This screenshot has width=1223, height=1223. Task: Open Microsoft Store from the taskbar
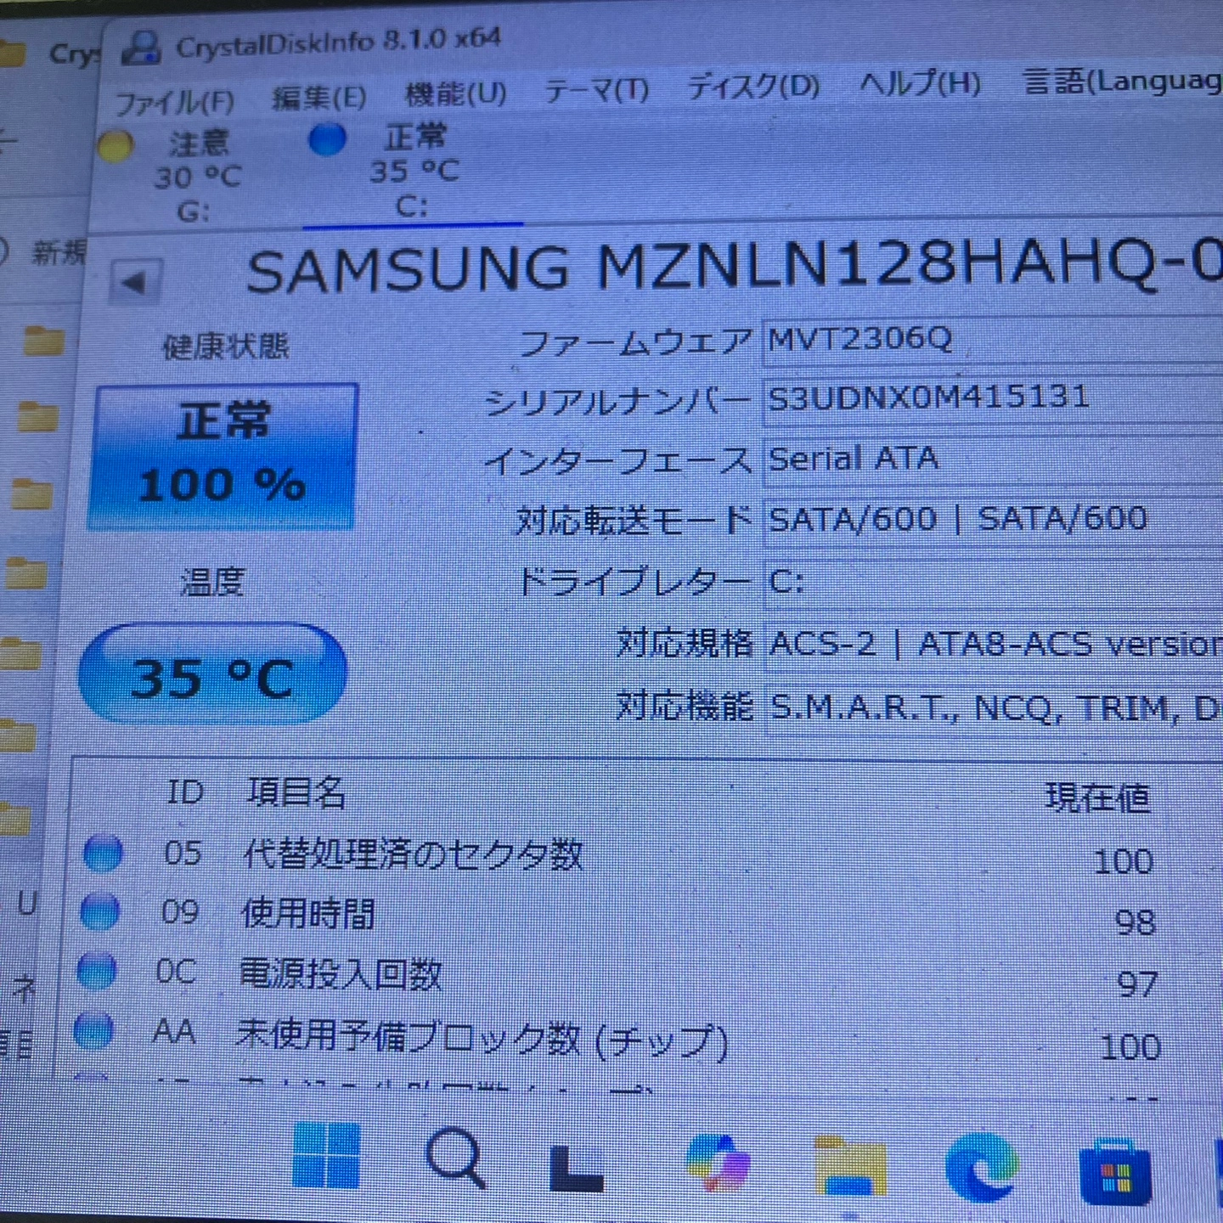pos(1116,1173)
